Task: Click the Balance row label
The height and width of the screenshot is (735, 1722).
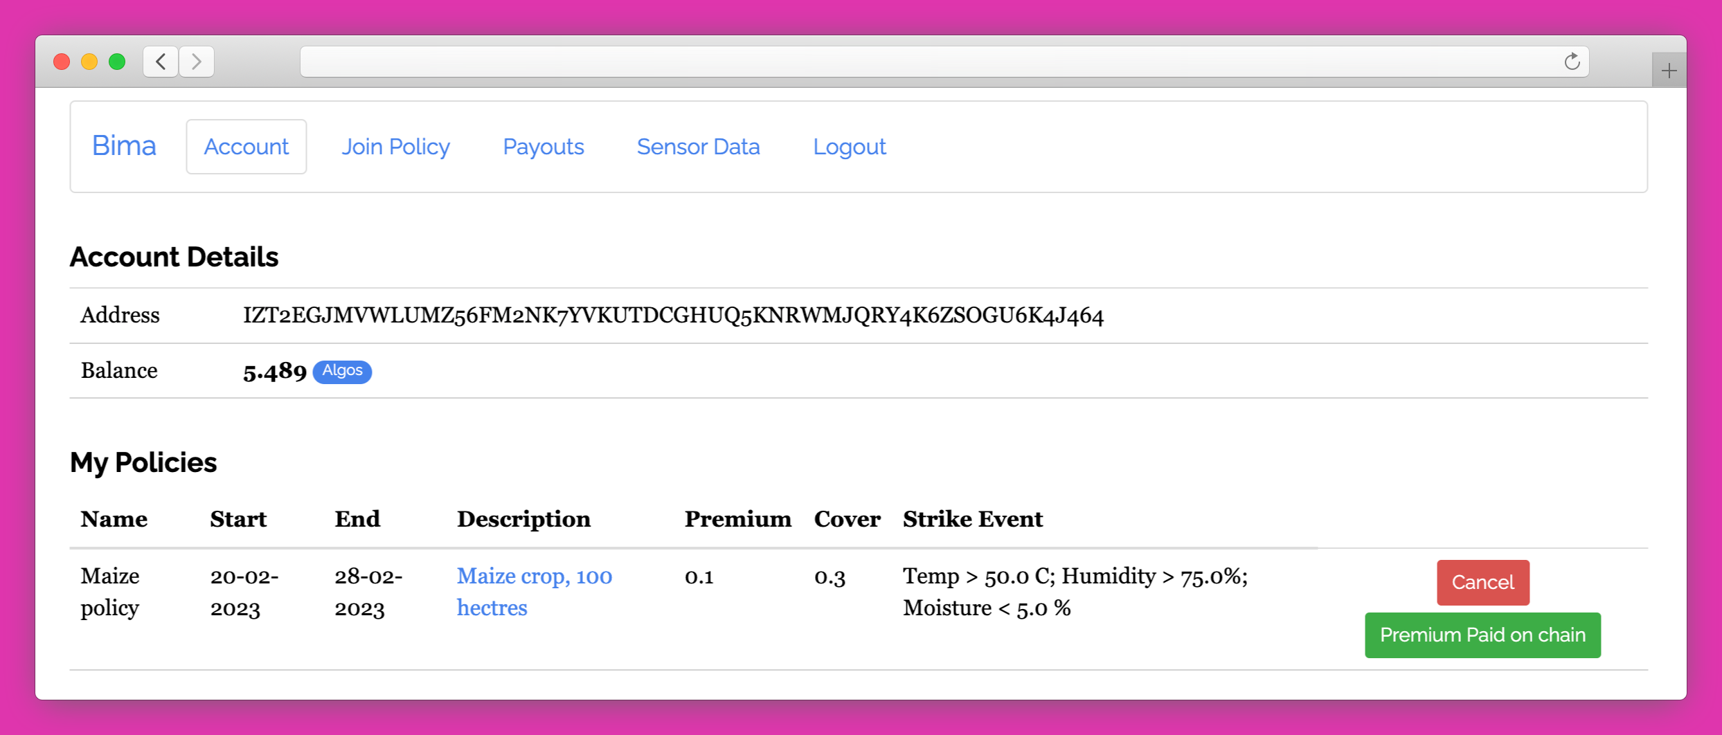Action: tap(119, 371)
